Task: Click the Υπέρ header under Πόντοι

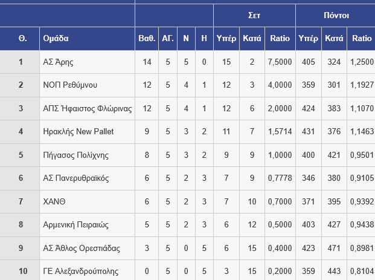Action: click(308, 38)
